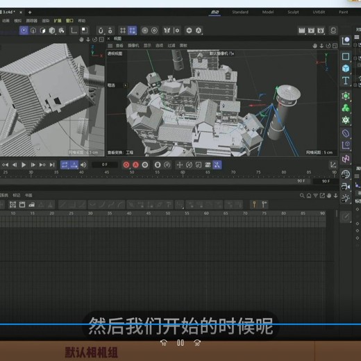Open the 窗口 menu
Image resolution: width=361 pixels, height=361 pixels.
tap(69, 21)
